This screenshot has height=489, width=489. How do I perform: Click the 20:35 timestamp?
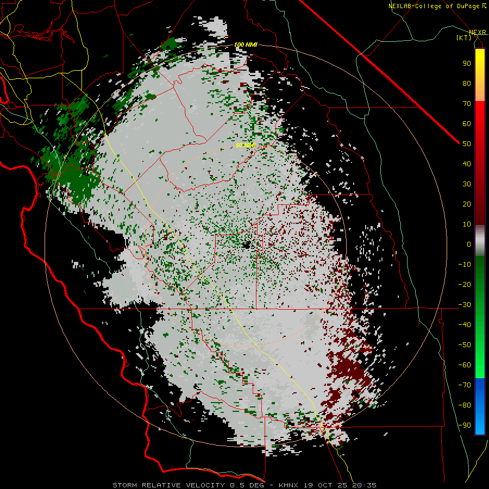click(364, 485)
